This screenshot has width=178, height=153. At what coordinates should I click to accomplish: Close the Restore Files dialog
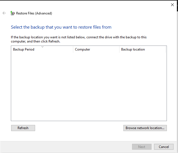pos(172,5)
